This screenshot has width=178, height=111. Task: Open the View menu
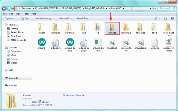(x=18, y=14)
